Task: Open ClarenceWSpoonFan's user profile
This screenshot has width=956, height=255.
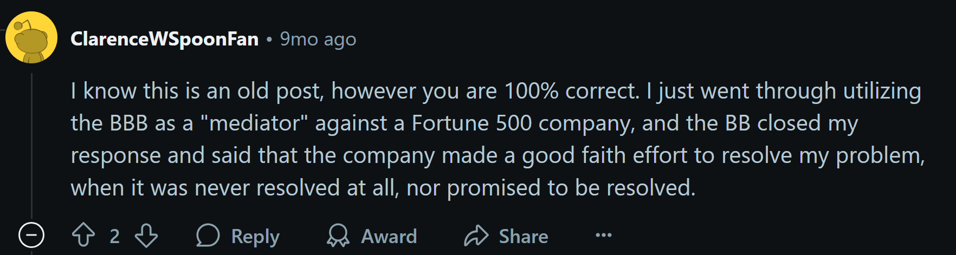Action: 165,39
